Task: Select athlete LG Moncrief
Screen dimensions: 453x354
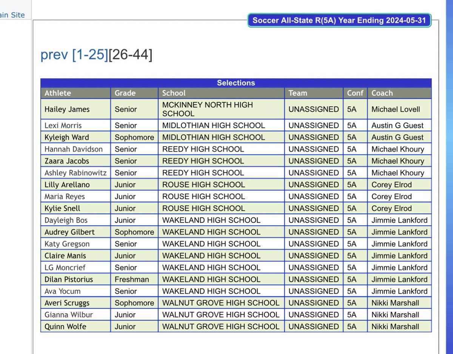Action: [x=65, y=268]
